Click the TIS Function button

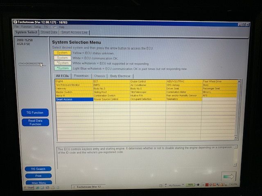pos(35,112)
